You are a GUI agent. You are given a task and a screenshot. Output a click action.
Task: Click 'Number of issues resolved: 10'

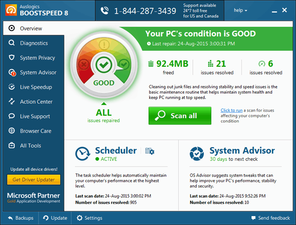(219, 202)
